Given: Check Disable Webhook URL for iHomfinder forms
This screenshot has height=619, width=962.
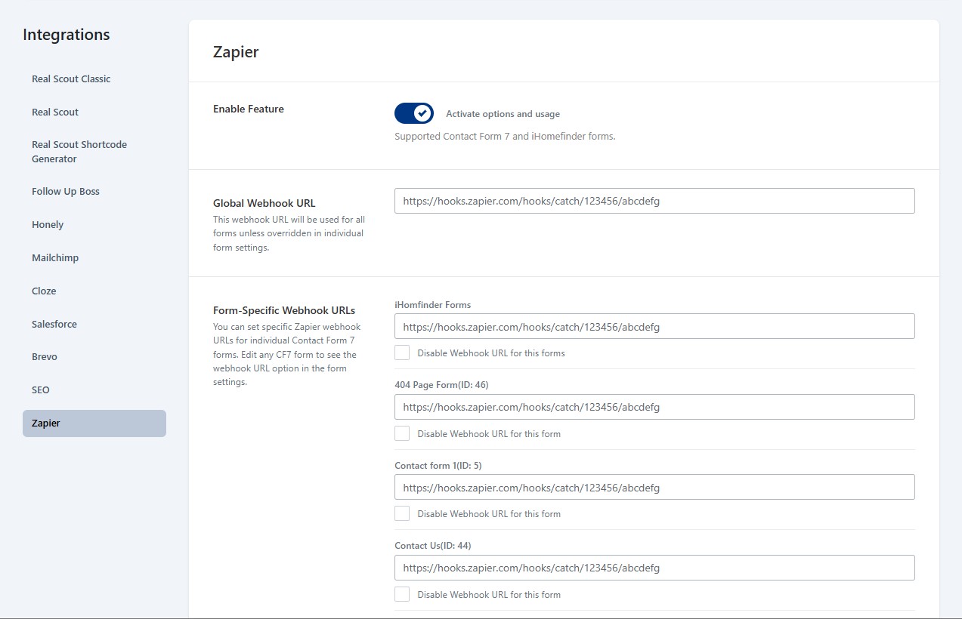Looking at the screenshot, I should [402, 353].
